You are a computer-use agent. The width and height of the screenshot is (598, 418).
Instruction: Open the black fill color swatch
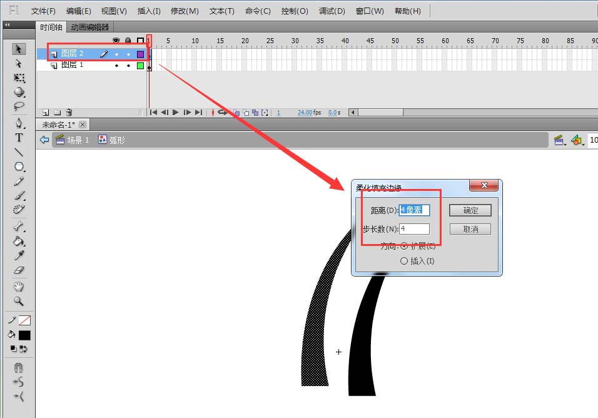point(24,335)
